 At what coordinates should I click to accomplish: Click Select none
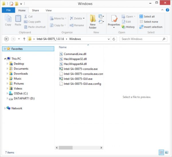(x=149, y=22)
